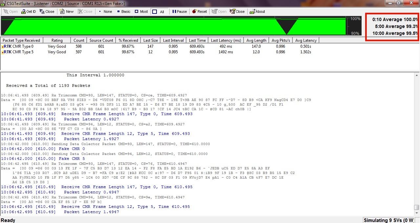Reset the statistics with Reset button
Screen dimensions: 420x223
(x=199, y=11)
